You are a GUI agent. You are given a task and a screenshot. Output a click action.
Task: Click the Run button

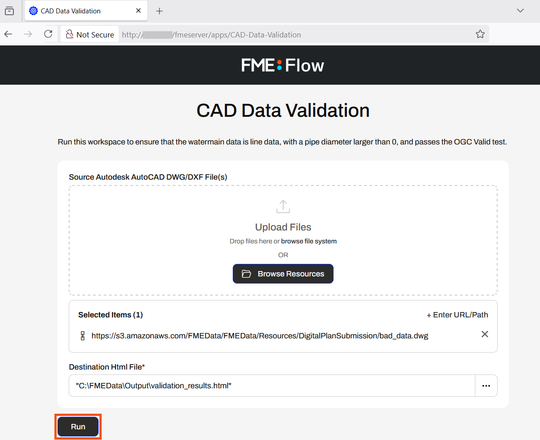[78, 427]
